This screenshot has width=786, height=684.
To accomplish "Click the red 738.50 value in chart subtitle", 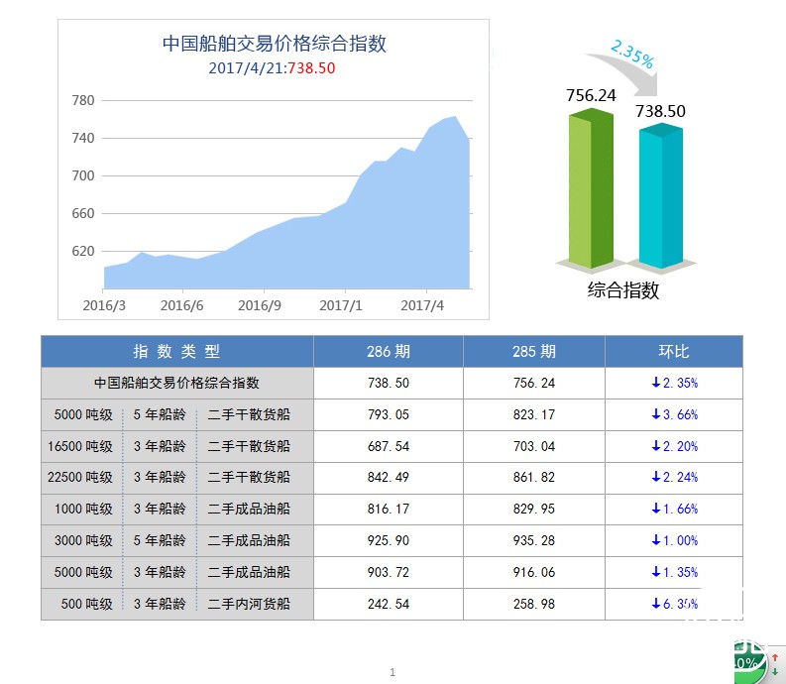I will (311, 68).
